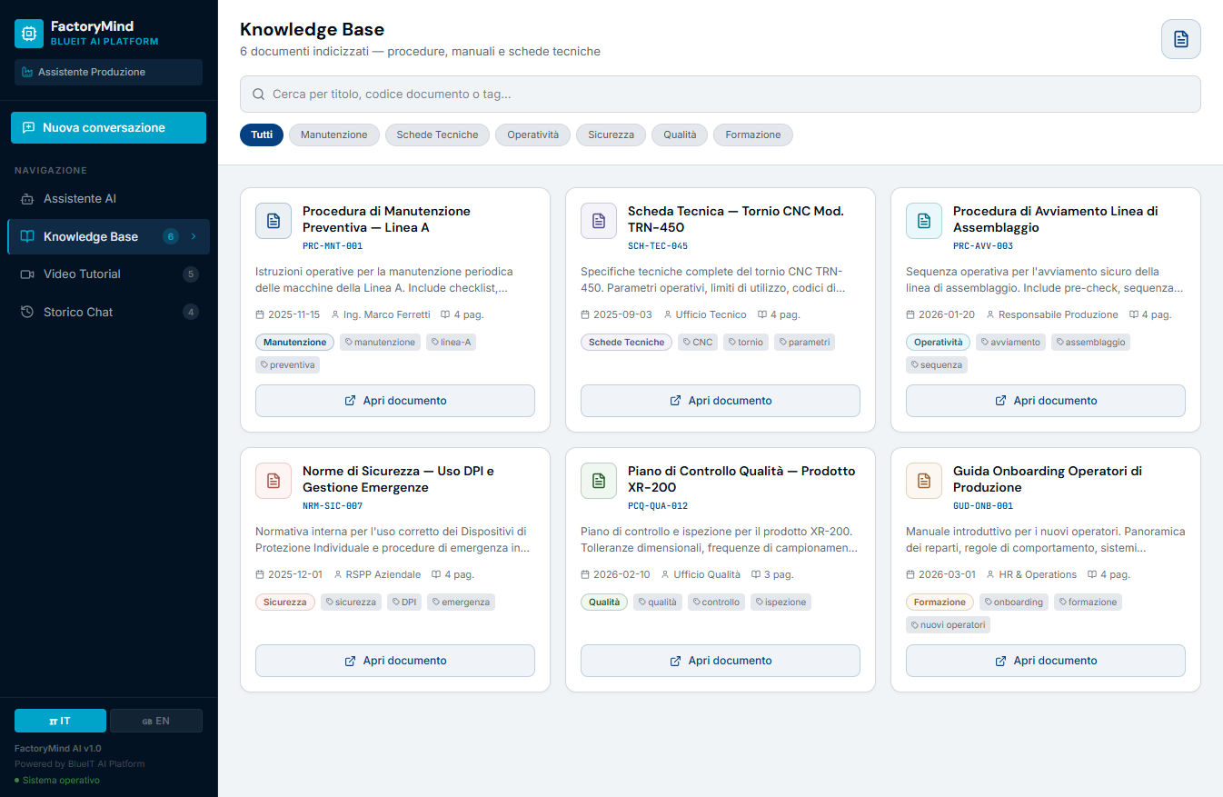This screenshot has width=1223, height=797.
Task: Click the calendar icon next to 2025-11-15
Action: coord(260,314)
